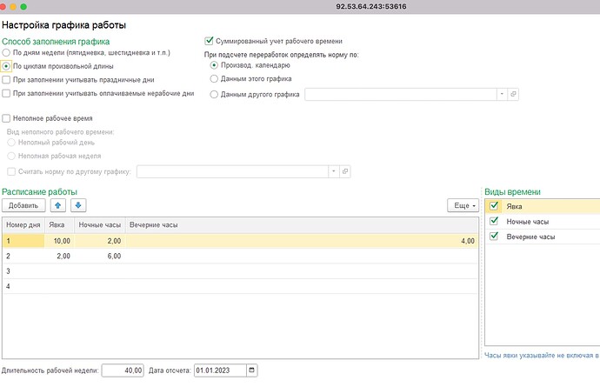The image size is (600, 387).
Task: Expand dropdown of Считать норму по другому графику field
Action: (x=334, y=171)
